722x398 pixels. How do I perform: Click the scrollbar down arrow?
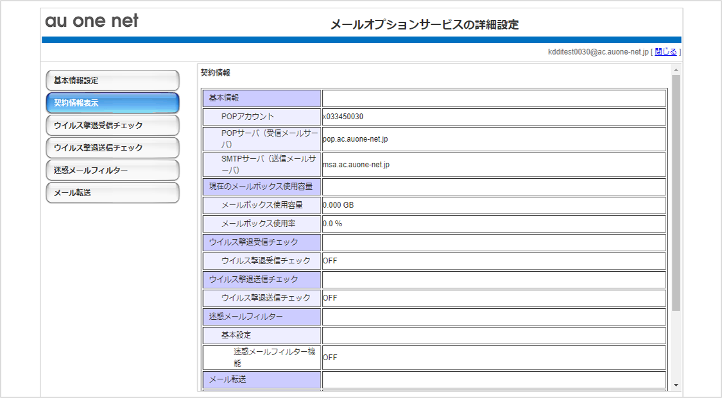[675, 385]
